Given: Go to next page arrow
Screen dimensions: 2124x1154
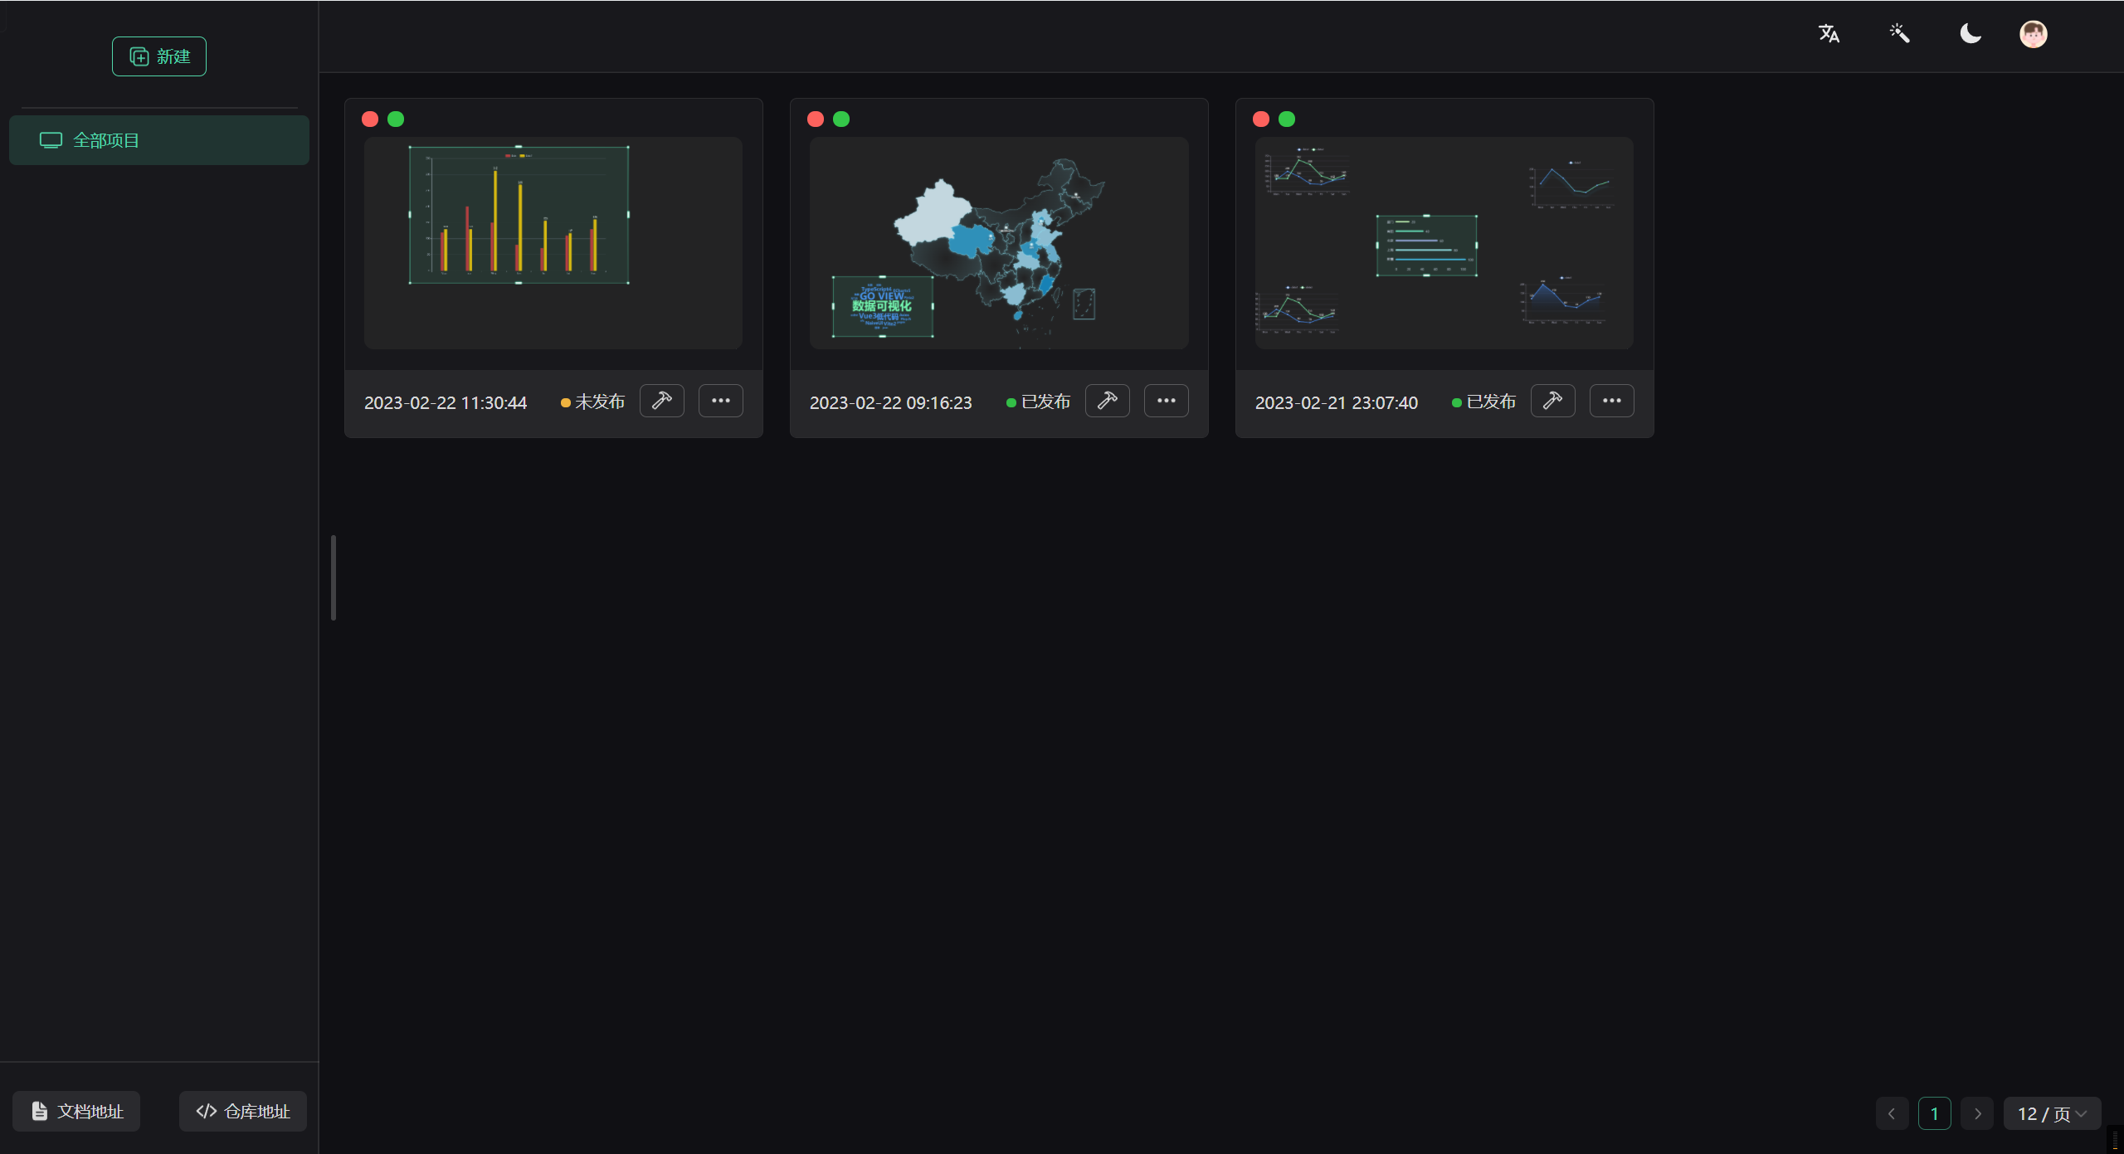Looking at the screenshot, I should [x=1977, y=1113].
